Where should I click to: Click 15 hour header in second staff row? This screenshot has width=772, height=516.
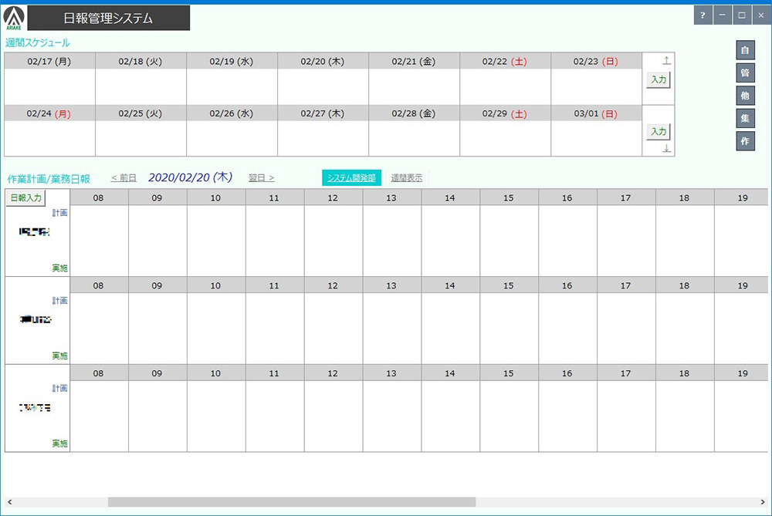pyautogui.click(x=509, y=285)
